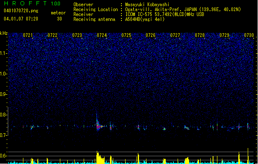Image resolution: width=258 pixels, height=164 pixels.
Task: Click the 0721 time marker
Action: click(x=28, y=35)
